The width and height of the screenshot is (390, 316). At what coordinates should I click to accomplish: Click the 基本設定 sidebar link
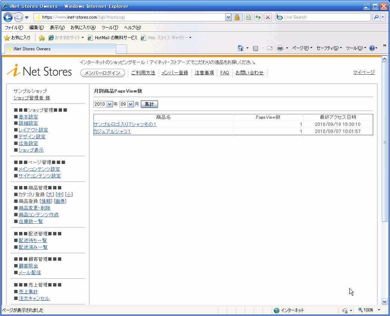coord(28,117)
